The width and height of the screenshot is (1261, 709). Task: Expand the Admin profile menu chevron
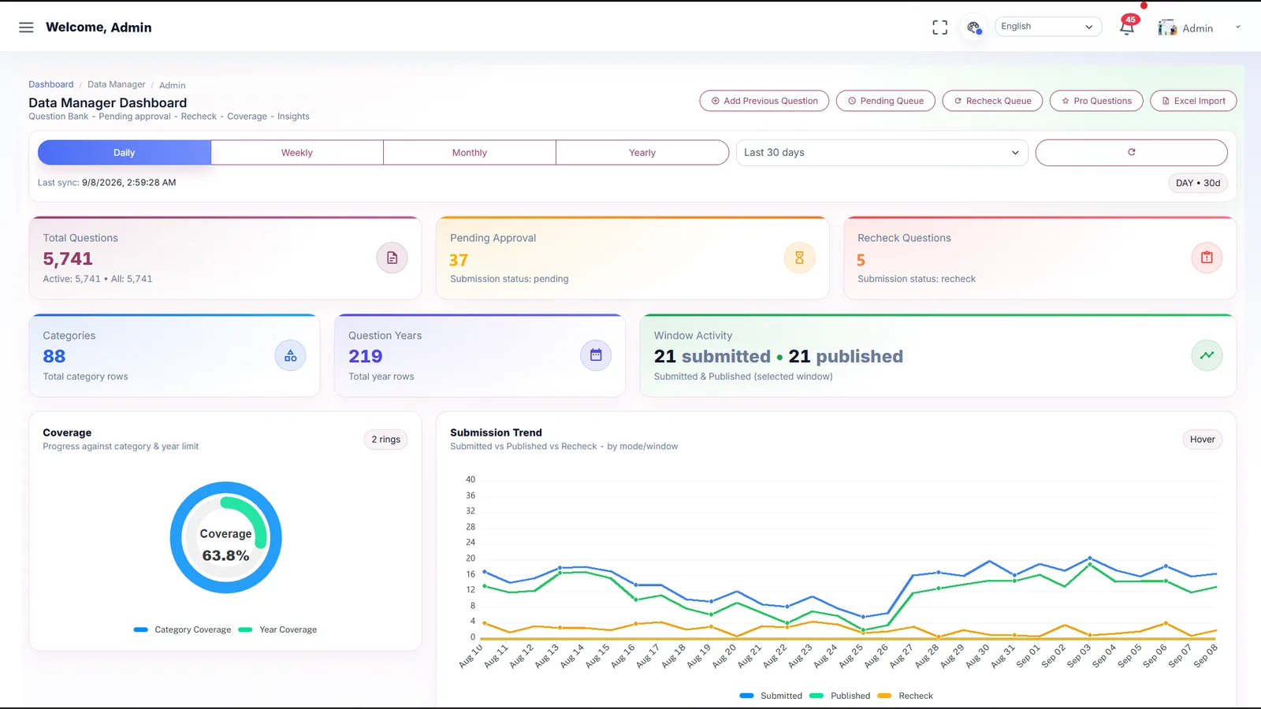1237,28
